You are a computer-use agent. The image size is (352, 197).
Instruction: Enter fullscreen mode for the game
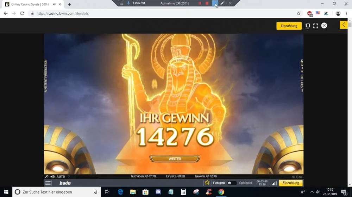pos(316,26)
